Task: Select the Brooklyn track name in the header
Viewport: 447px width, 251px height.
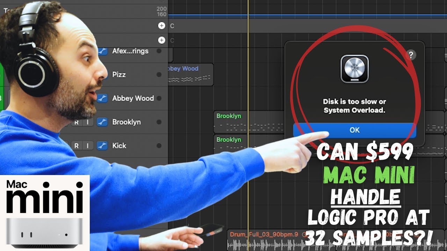Action: pos(126,122)
